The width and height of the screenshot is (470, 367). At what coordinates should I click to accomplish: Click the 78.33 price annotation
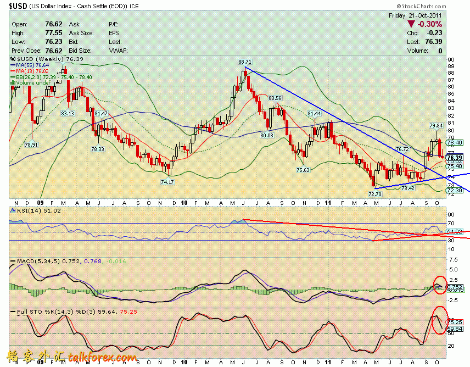click(98, 149)
